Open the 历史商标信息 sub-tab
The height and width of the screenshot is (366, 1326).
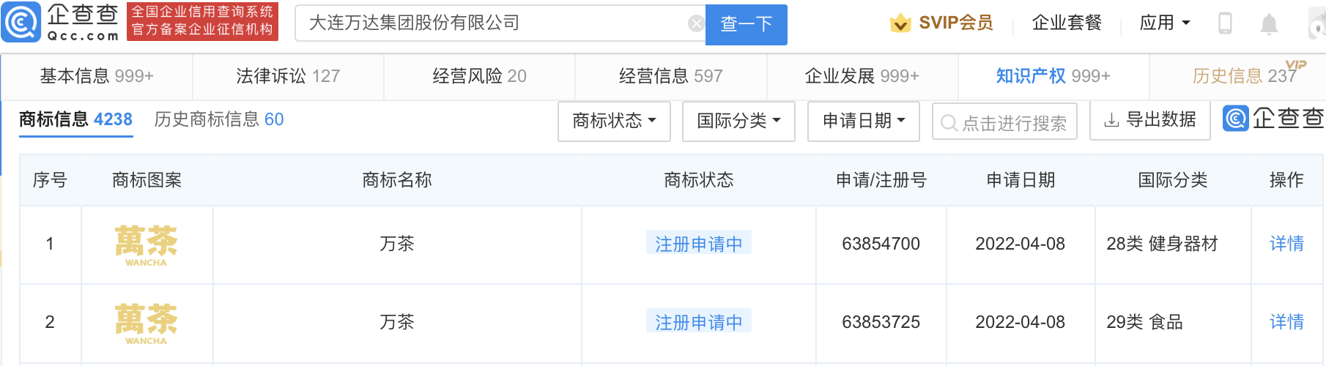click(x=219, y=119)
